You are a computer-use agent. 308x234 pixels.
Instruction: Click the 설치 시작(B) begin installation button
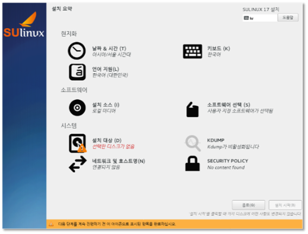pos(285,205)
